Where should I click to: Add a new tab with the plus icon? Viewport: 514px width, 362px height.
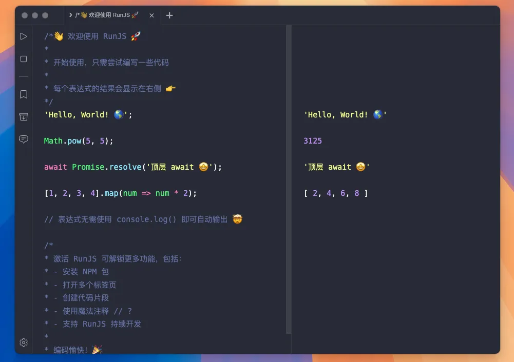(169, 15)
